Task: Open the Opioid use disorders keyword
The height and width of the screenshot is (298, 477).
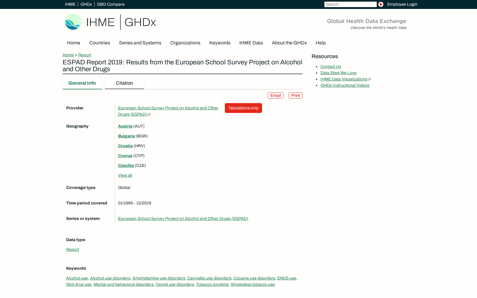Action: click(175, 285)
